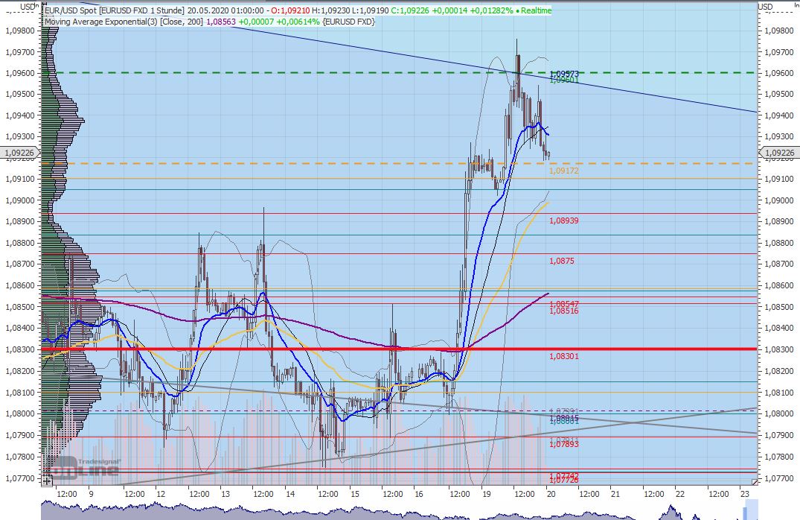The image size is (800, 520).
Task: Click the 1,09226 current price tag on left axis
Action: tap(20, 153)
